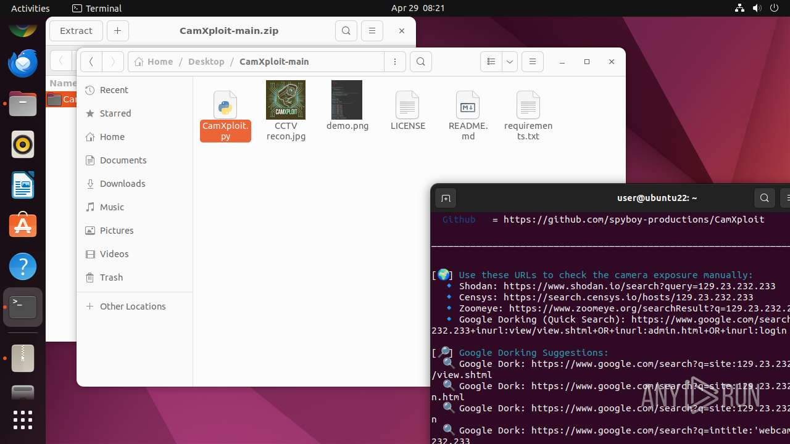Open Videos in the sidebar
The height and width of the screenshot is (444, 790).
click(x=135, y=254)
